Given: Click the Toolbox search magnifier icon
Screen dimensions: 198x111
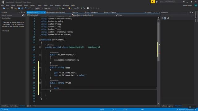Looking at the screenshot, I should point(23,15).
